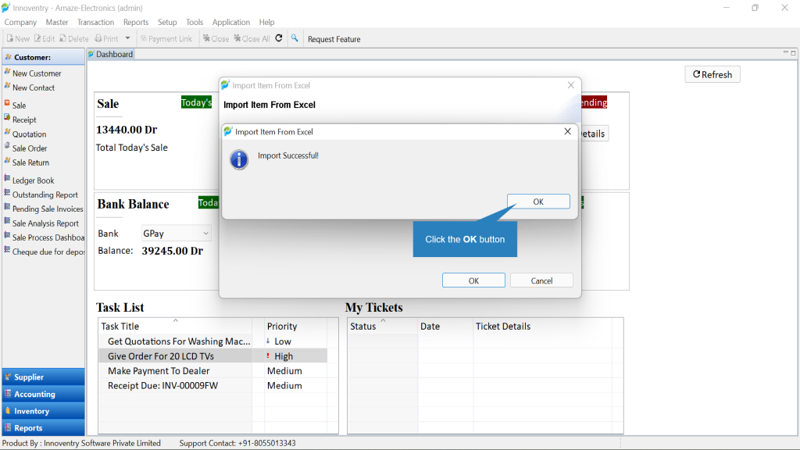Viewport: 800px width, 450px height.
Task: Open the Sale entry icon in the sidebar
Action: [7, 104]
